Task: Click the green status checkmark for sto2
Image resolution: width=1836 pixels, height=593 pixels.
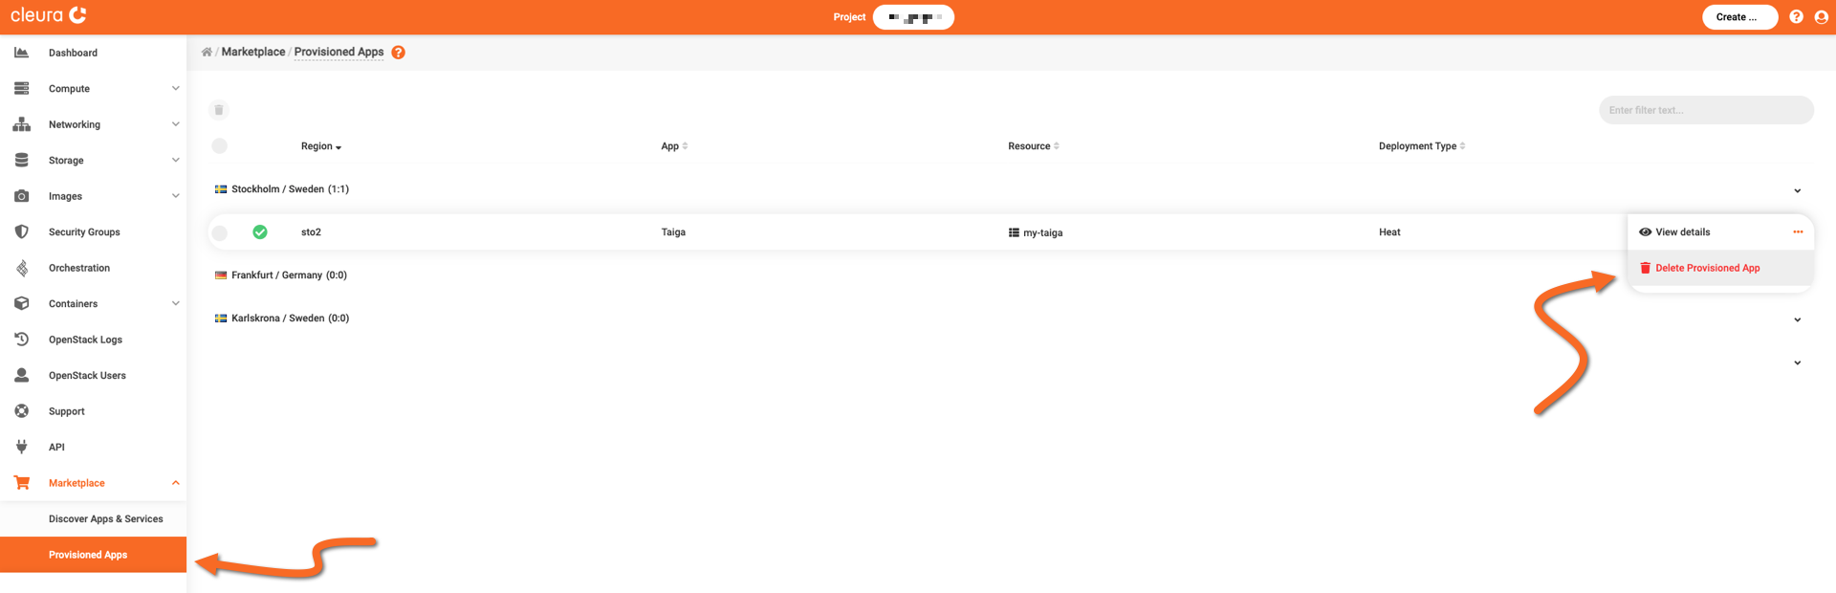Action: 260,232
